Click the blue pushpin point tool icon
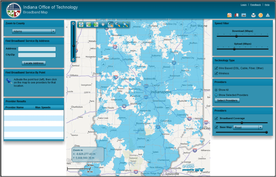This screenshot has width=276, height=177. [9, 81]
